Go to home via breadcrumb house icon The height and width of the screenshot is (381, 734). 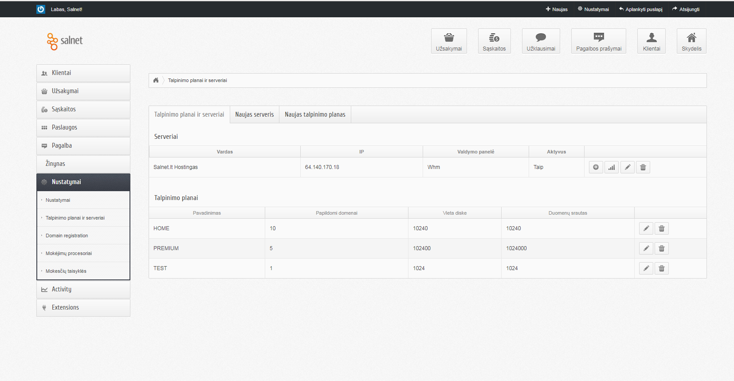click(156, 80)
